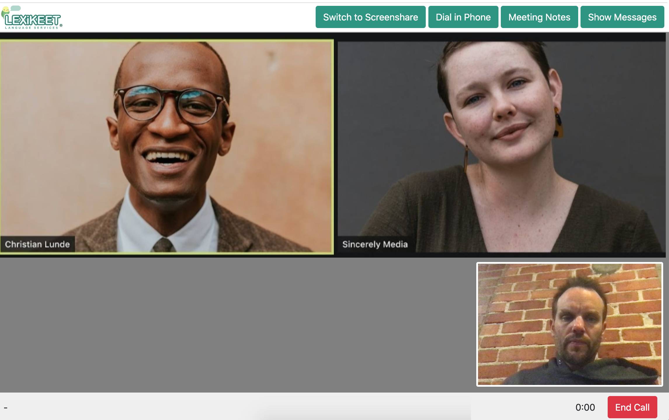The image size is (669, 420).
Task: Click the Lexikeet logo
Action: pos(32,18)
